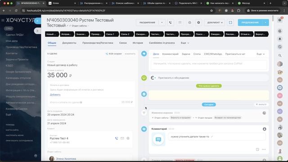Image resolution: width=288 pixels, height=162 pixels.
Task: Click the expand-to-fullscreen icon beside Документ
Action: [x=230, y=22]
